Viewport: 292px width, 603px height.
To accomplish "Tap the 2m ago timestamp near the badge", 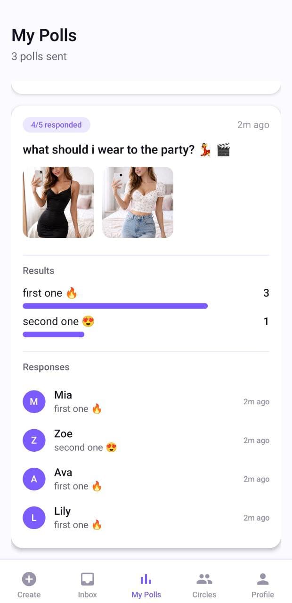I will [x=253, y=124].
